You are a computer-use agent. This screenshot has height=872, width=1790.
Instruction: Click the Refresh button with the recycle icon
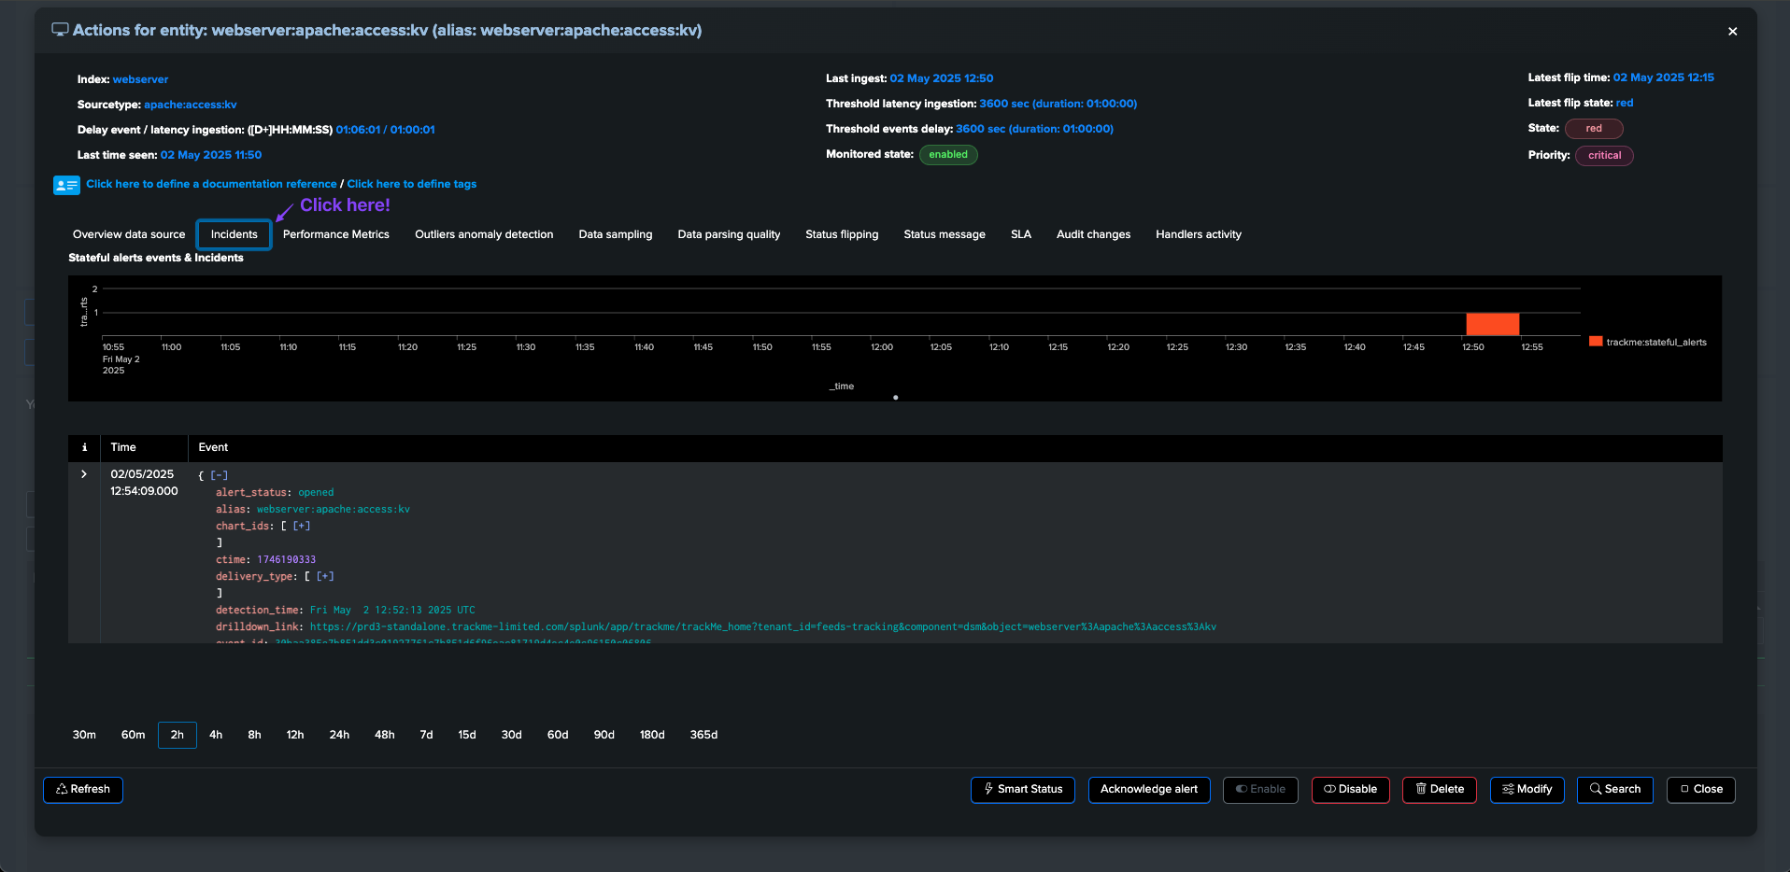83,790
